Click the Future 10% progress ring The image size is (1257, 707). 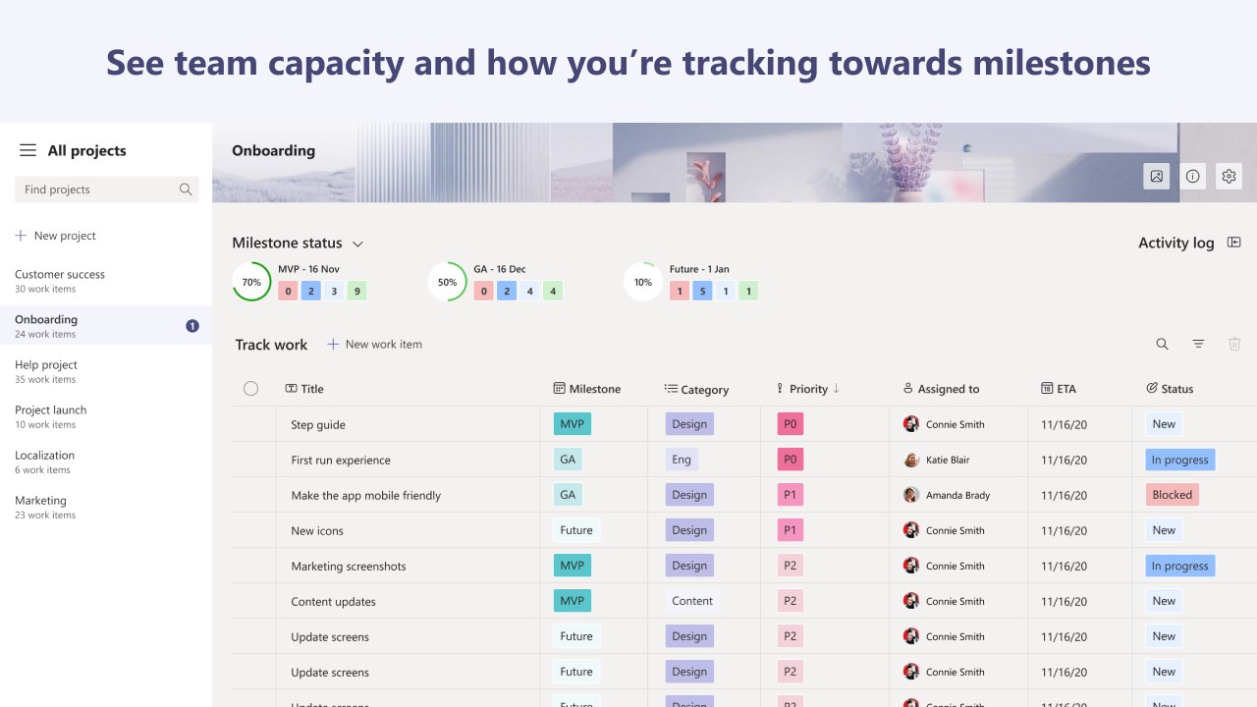tap(642, 282)
